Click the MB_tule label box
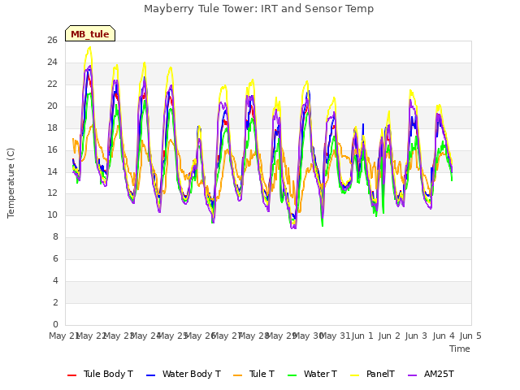This screenshot has width=520, height=390. 90,33
